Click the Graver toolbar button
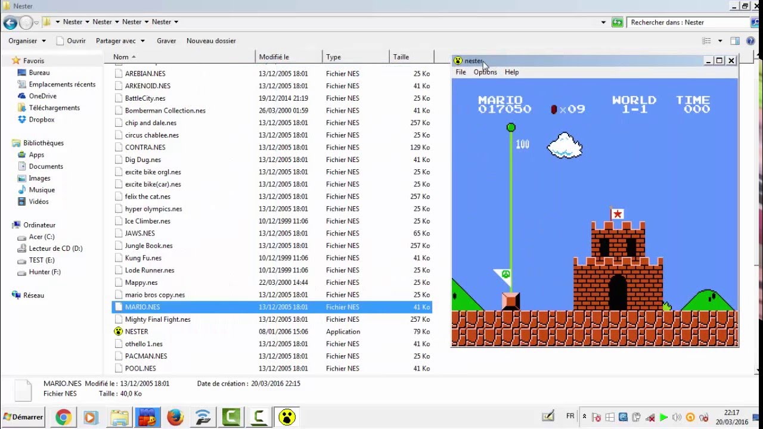 point(166,41)
